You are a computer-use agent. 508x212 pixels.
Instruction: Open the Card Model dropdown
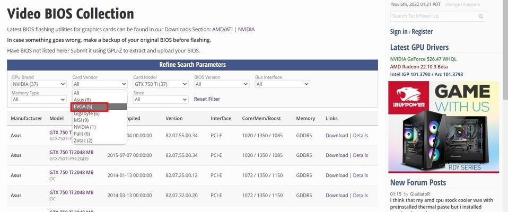tap(161, 84)
